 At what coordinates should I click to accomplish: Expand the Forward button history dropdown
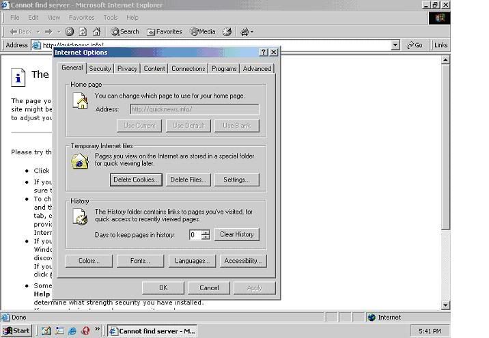[58, 32]
